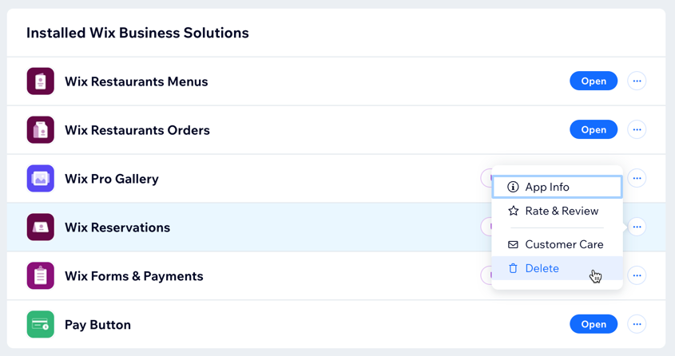Click the Wix Forms & Payments icon
675x356 pixels.
point(41,275)
